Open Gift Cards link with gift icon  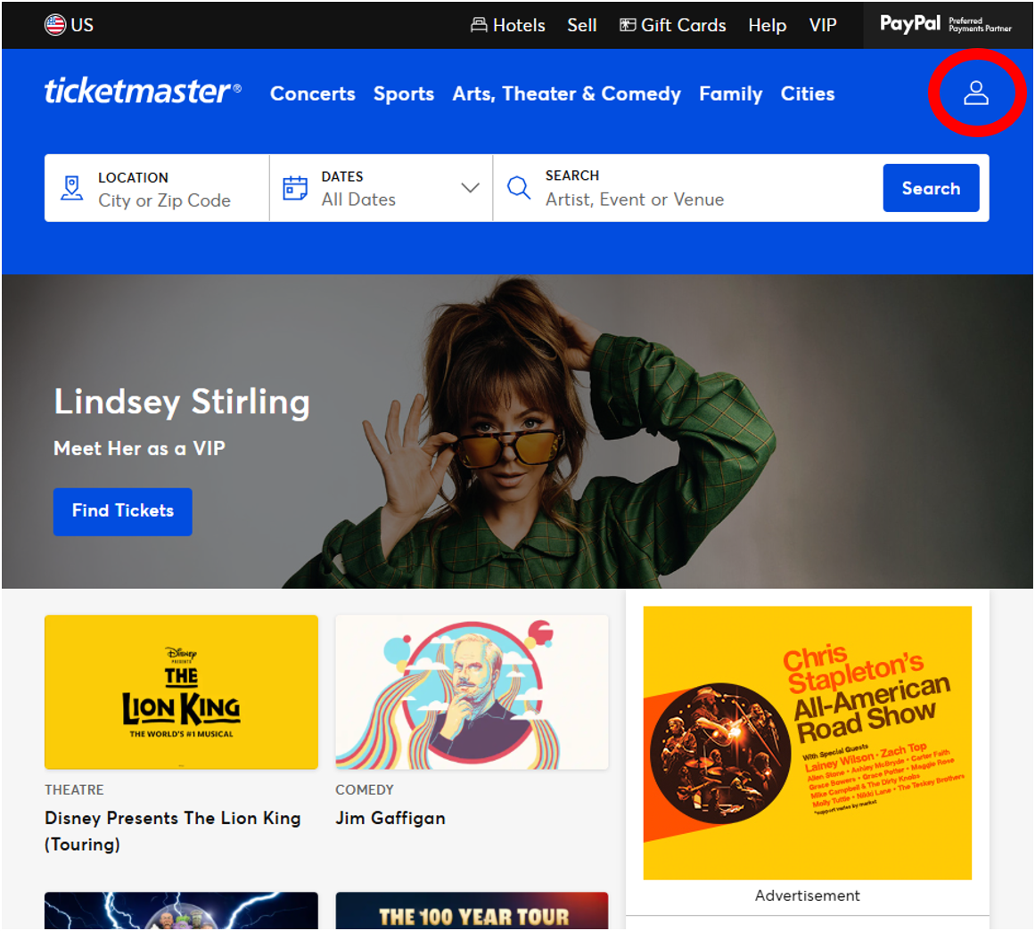[673, 25]
